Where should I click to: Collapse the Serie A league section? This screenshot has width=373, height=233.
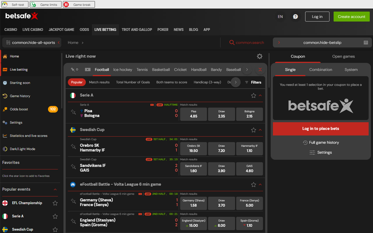coord(260,96)
